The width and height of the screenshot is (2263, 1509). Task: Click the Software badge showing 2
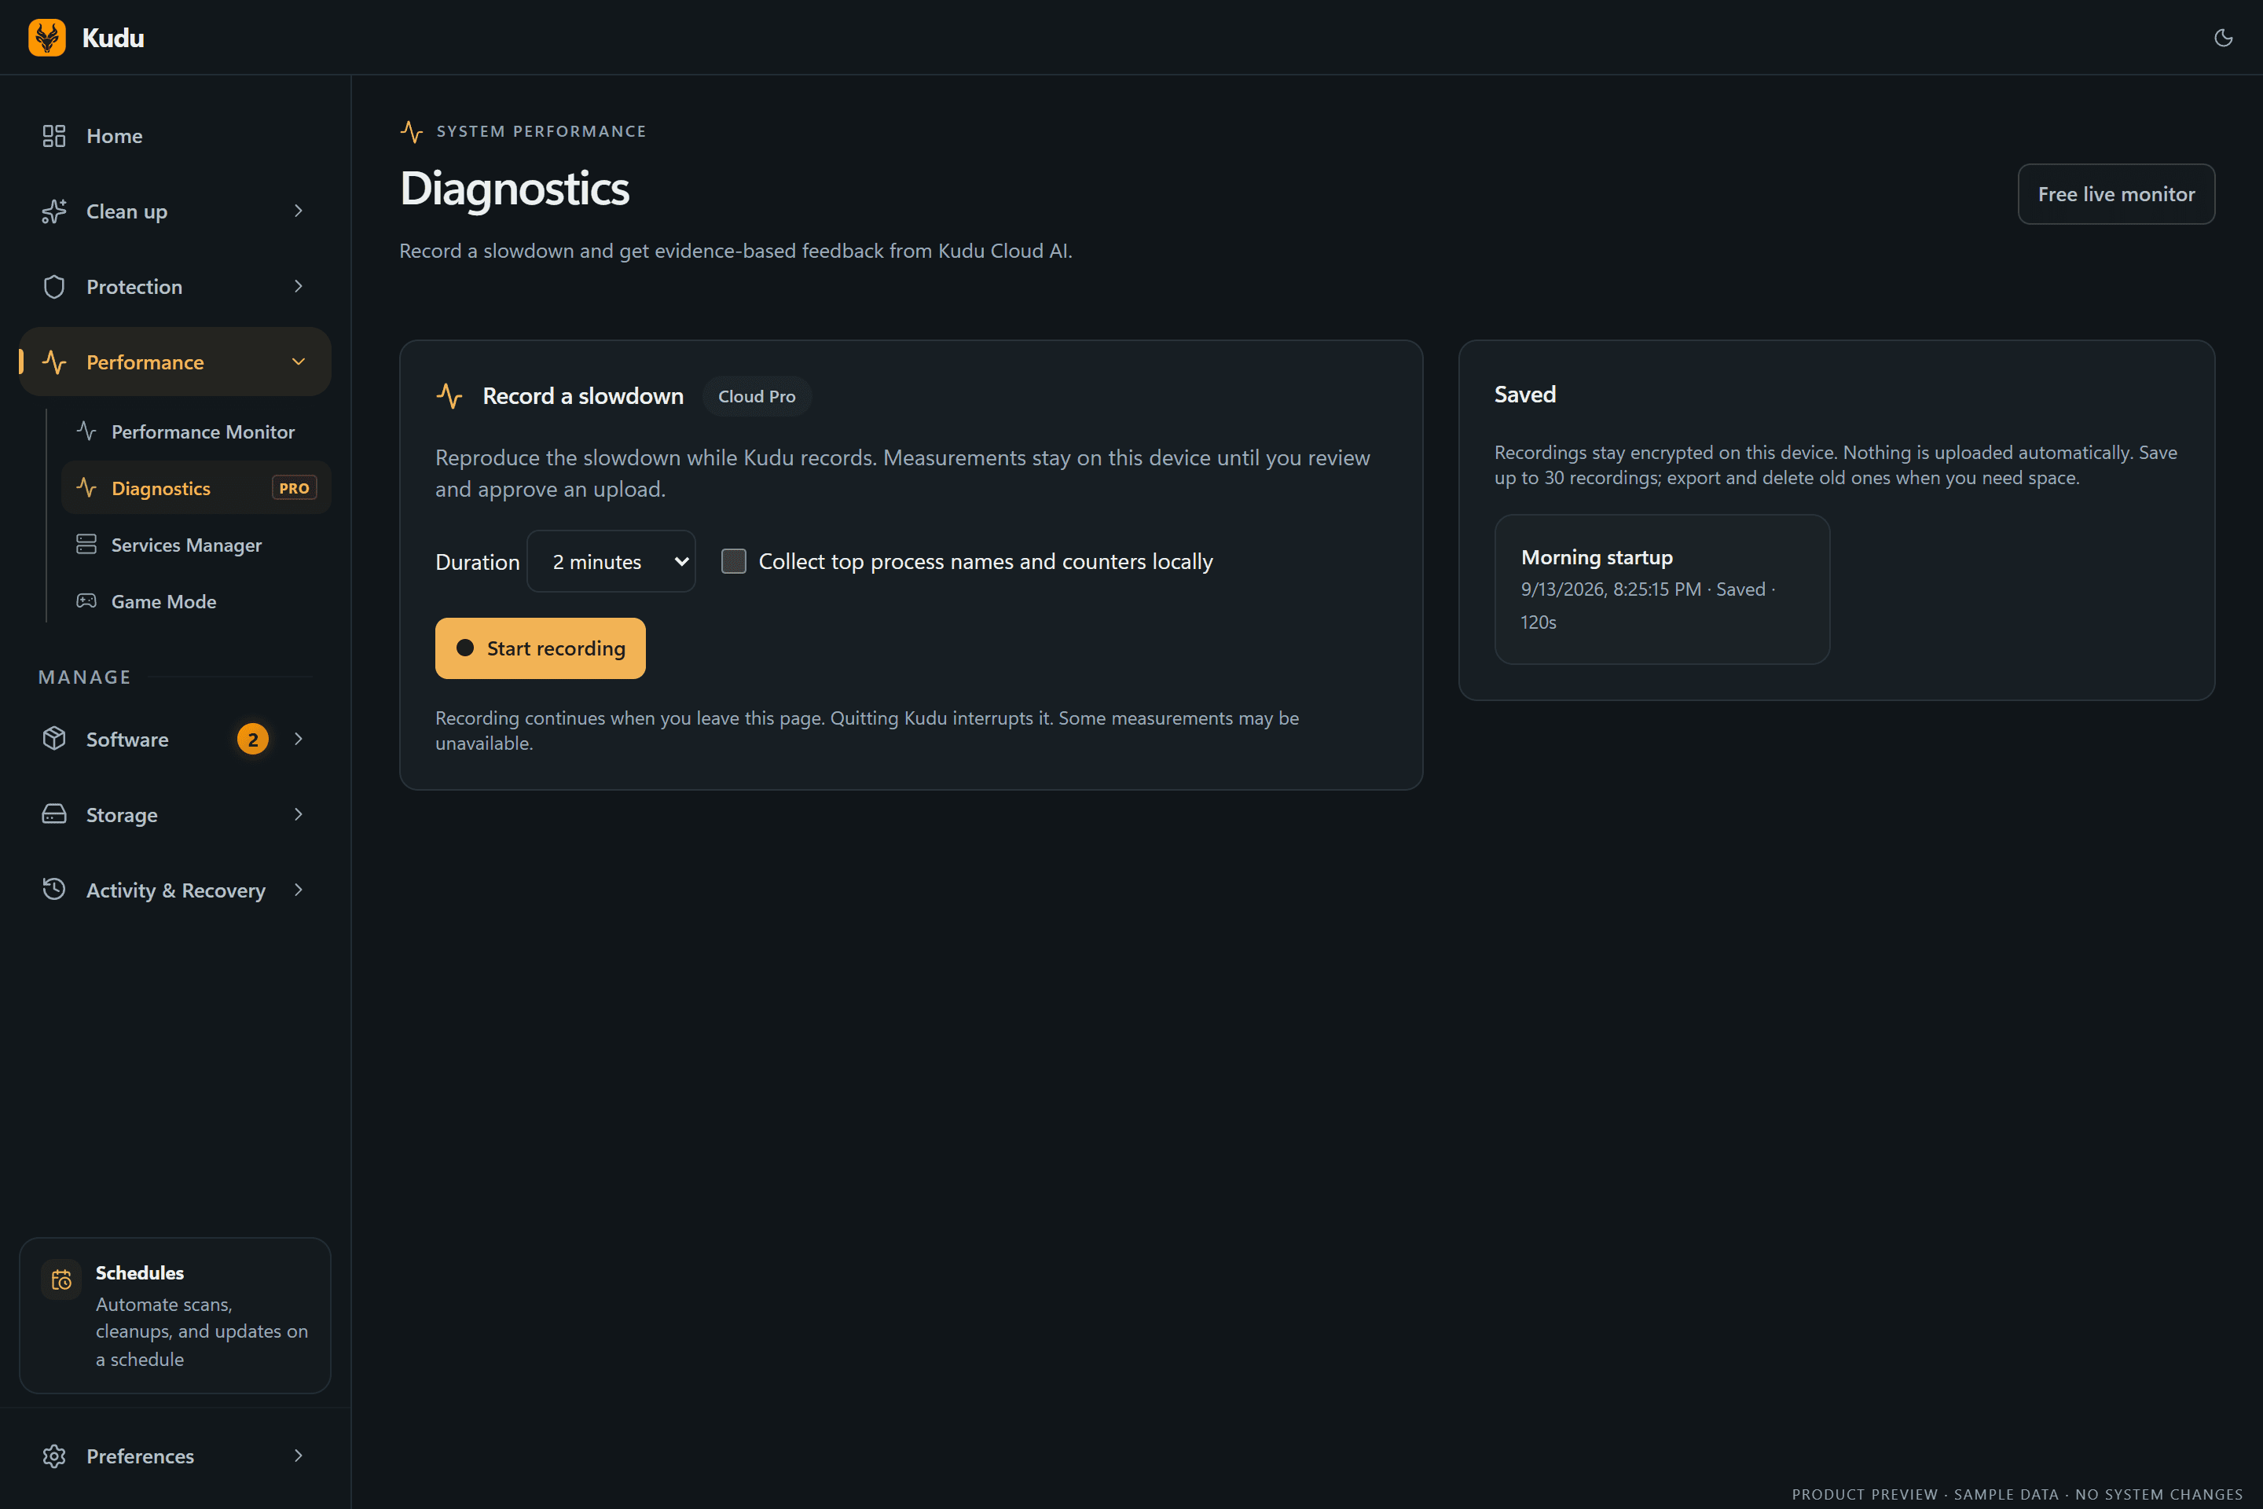(x=253, y=739)
